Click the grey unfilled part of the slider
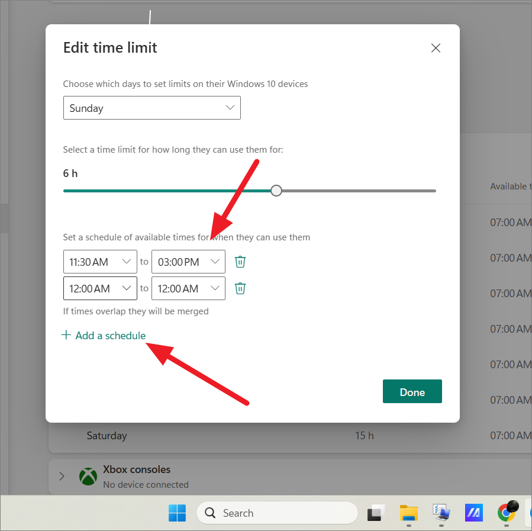 tap(359, 191)
